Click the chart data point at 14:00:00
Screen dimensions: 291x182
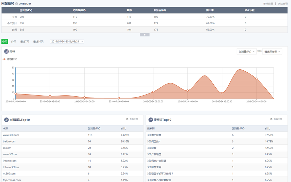(256, 79)
